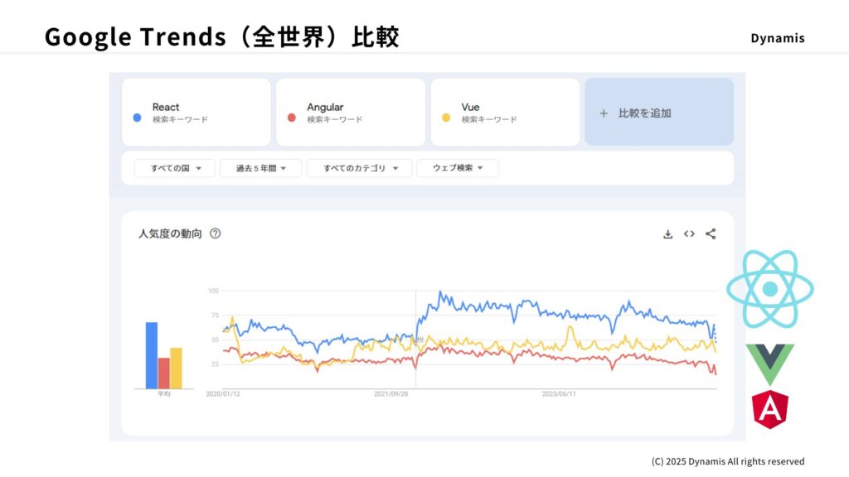The width and height of the screenshot is (849, 477).
Task: Click the plus icon in 比較を追加
Action: (x=604, y=113)
